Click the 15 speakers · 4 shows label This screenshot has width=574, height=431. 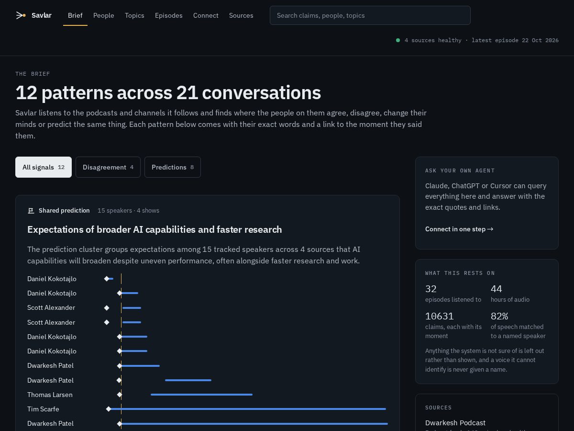(x=128, y=211)
